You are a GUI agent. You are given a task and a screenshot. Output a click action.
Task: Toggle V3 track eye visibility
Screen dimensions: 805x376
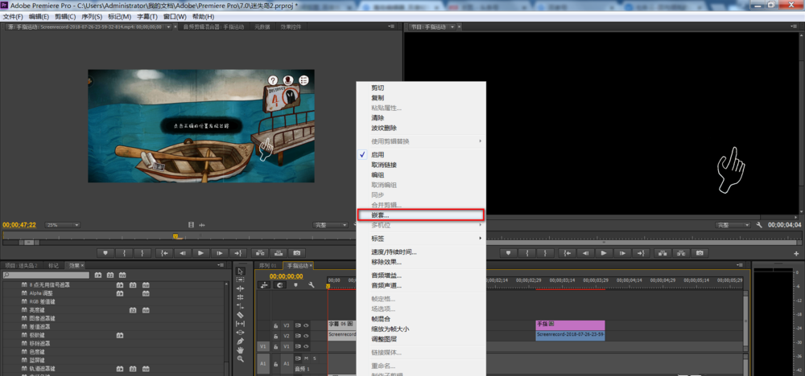306,325
